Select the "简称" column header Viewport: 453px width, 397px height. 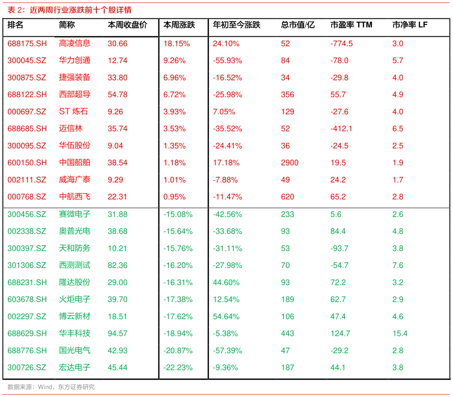[x=67, y=25]
